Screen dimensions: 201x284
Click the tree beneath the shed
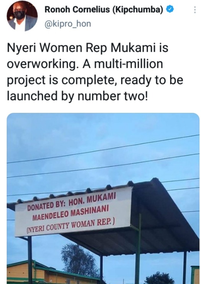pyautogui.click(x=79, y=261)
